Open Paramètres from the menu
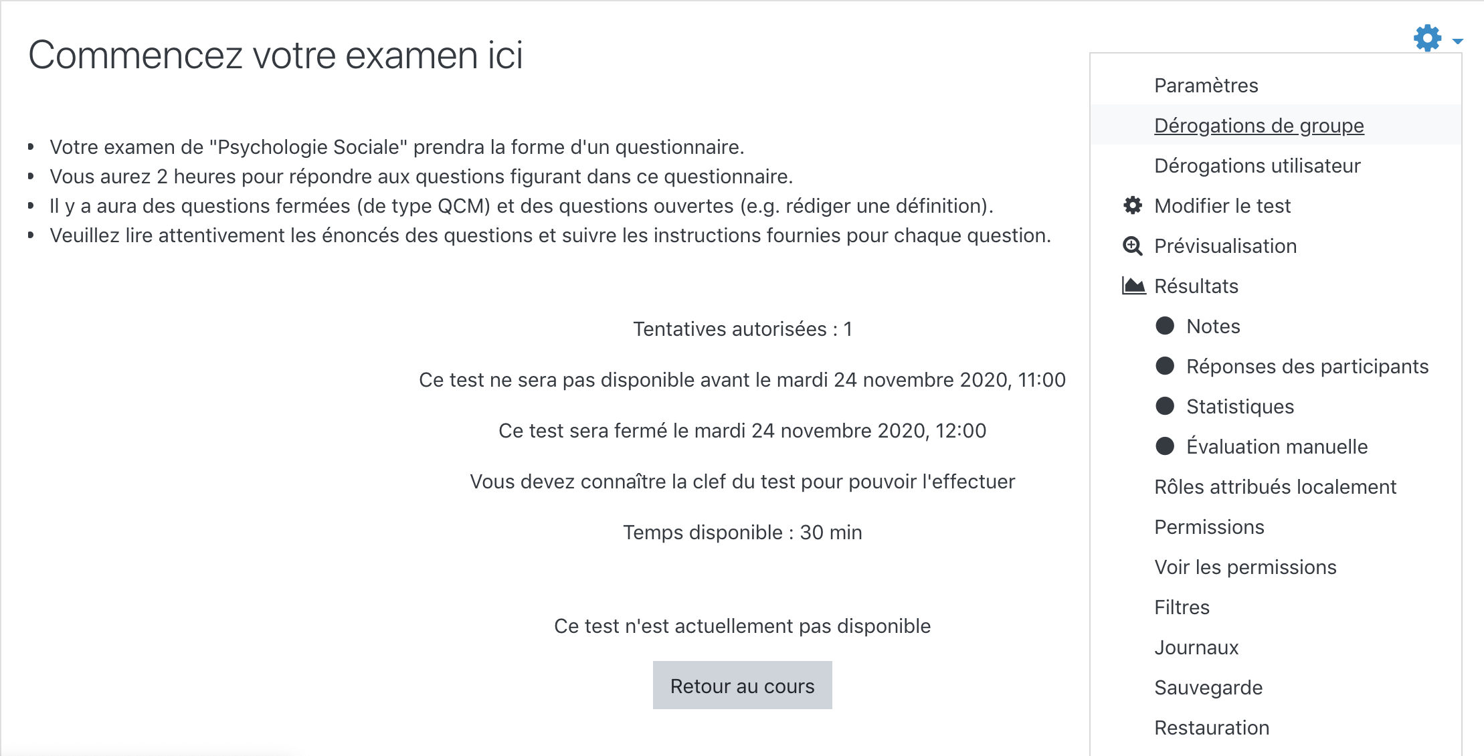This screenshot has height=756, width=1484. coord(1206,86)
